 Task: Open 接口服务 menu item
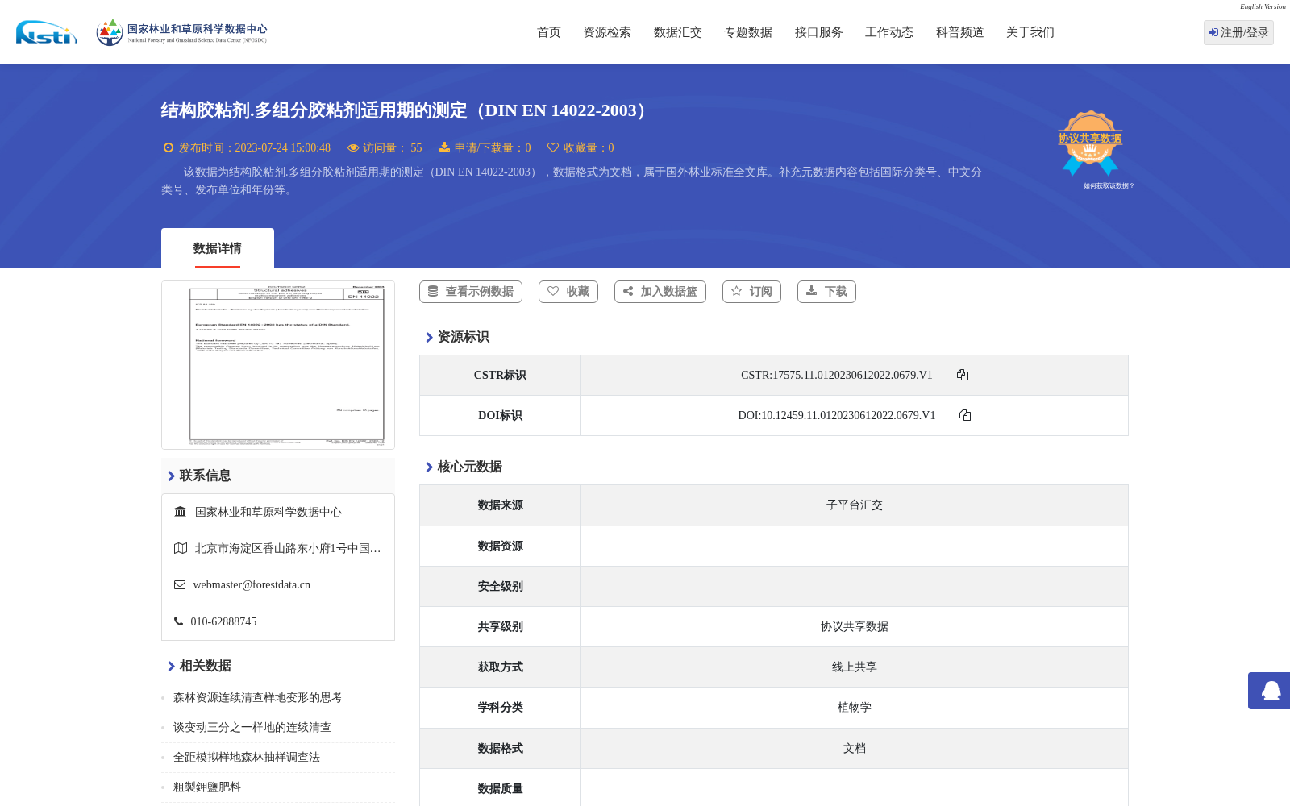click(819, 32)
